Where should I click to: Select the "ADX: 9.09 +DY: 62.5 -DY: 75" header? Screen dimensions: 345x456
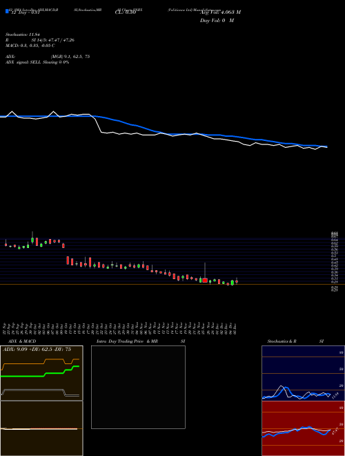click(x=37, y=350)
